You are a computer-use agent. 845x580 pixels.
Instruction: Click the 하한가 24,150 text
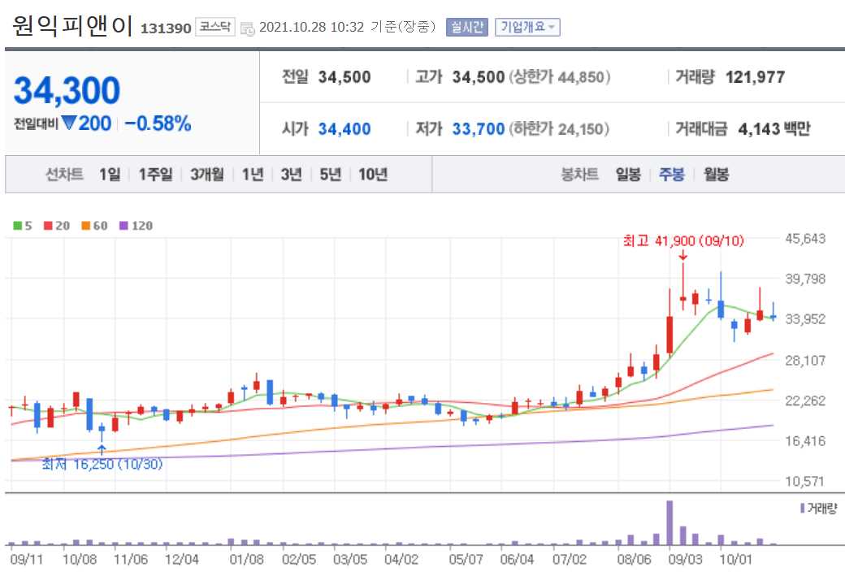(x=559, y=129)
